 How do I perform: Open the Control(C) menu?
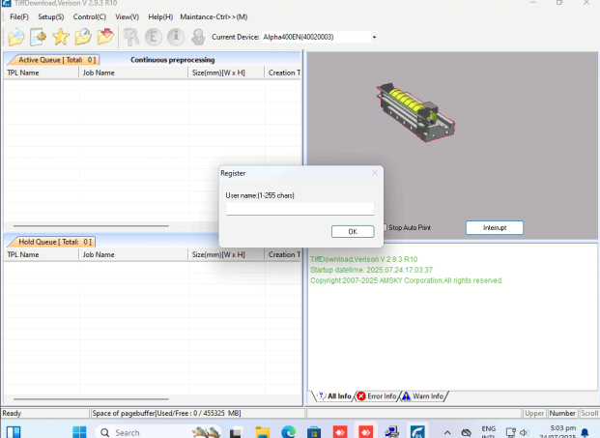(90, 16)
